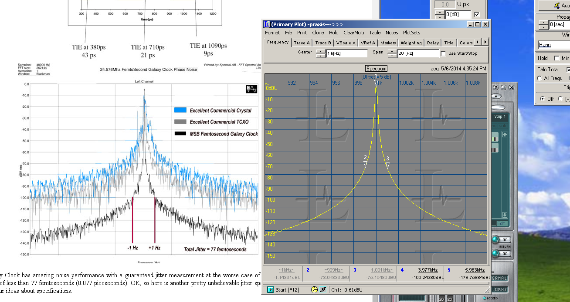This screenshot has height=302, width=570.
Task: Click Hold in the menu bar
Action: pyautogui.click(x=334, y=33)
